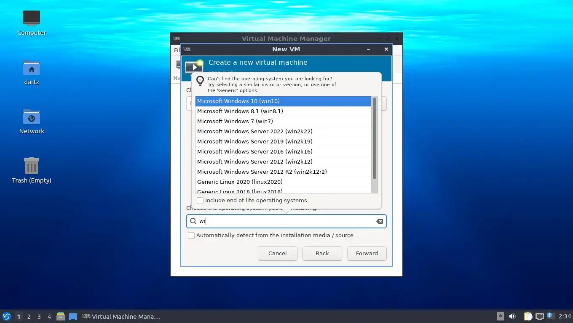Click Forward to the next wizard step
This screenshot has height=323, width=573.
point(367,254)
